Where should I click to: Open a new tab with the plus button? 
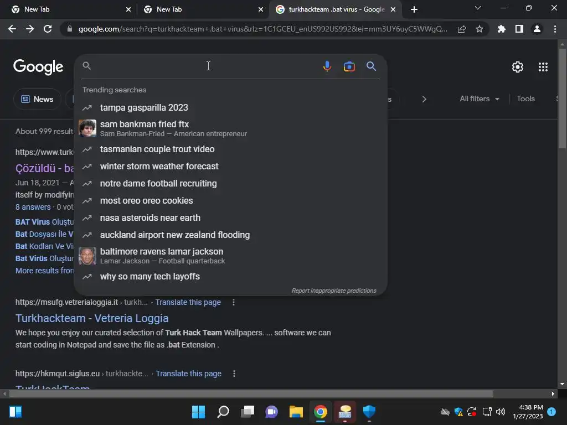click(414, 9)
